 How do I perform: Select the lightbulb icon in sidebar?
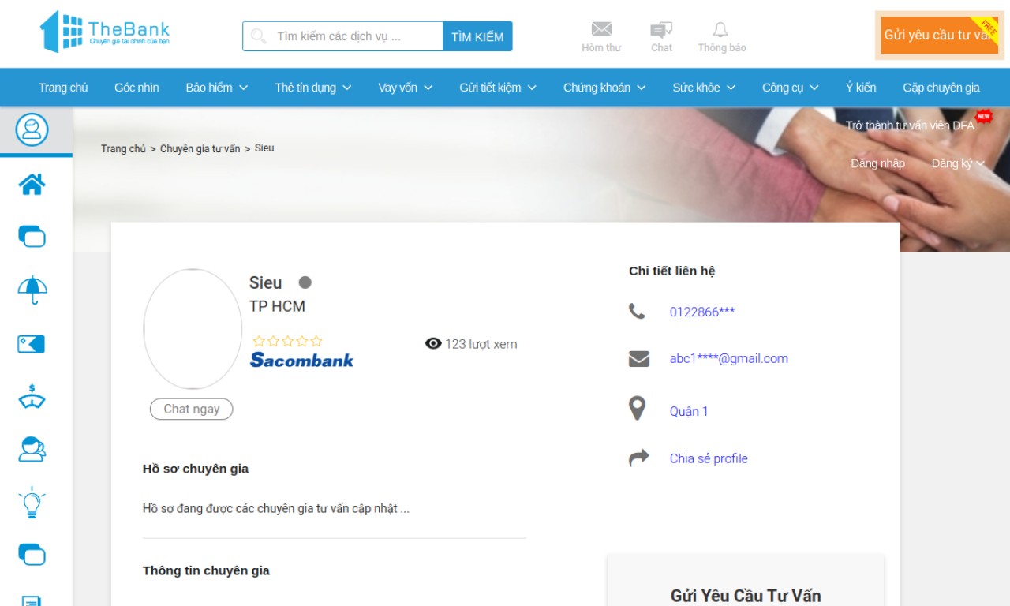coord(32,502)
